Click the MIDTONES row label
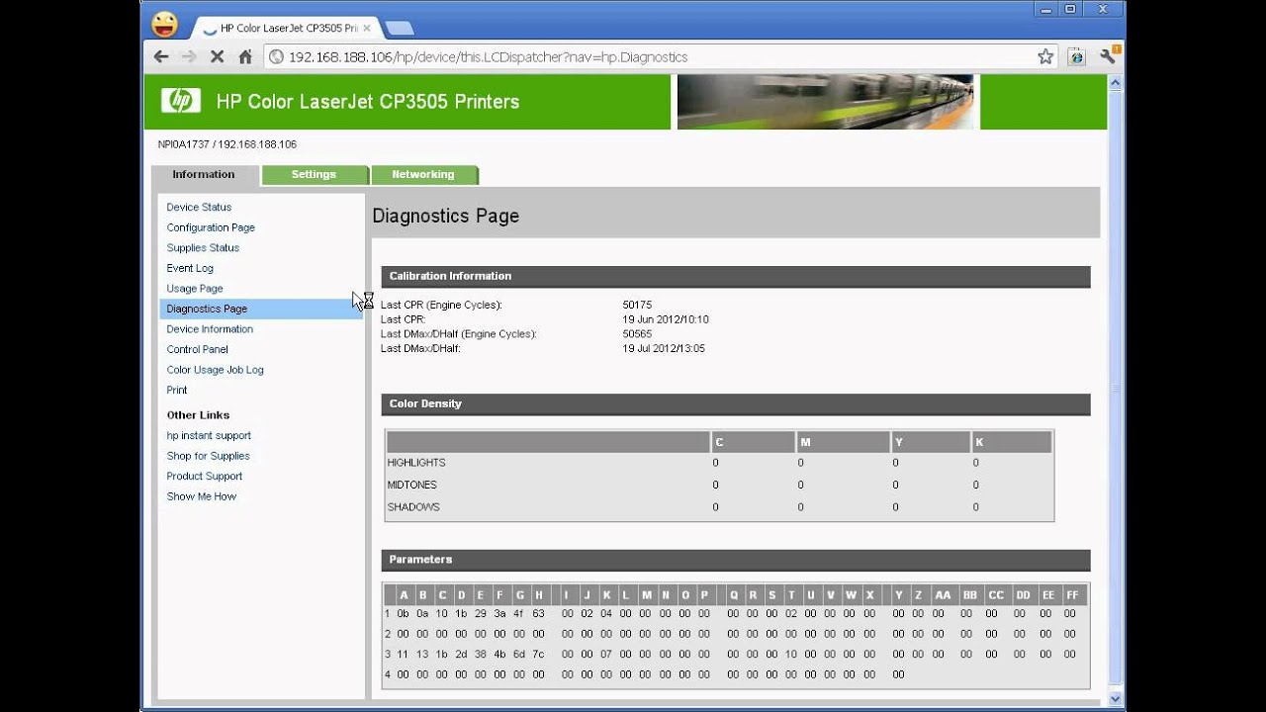 [411, 485]
